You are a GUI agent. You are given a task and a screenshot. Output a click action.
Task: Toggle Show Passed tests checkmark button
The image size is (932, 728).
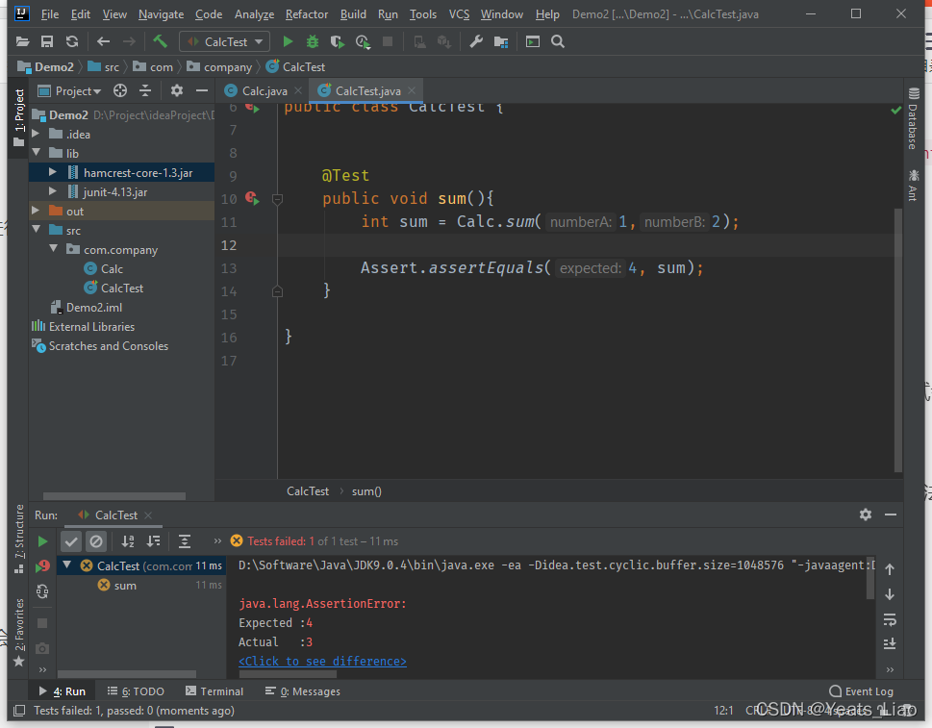[x=71, y=541]
